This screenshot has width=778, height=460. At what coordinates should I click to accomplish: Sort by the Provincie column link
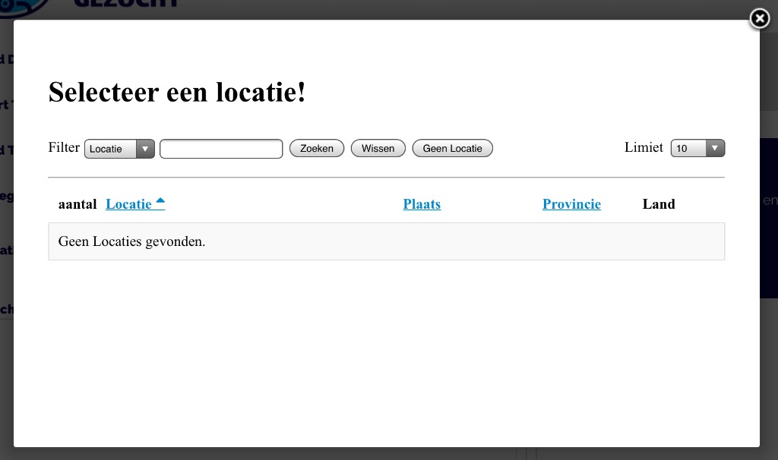click(x=571, y=203)
